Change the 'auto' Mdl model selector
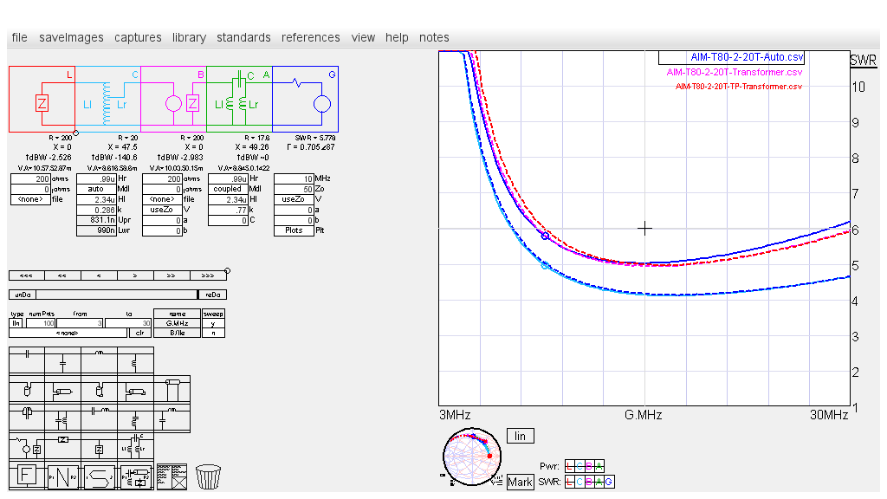The width and height of the screenshot is (887, 499). pos(96,189)
